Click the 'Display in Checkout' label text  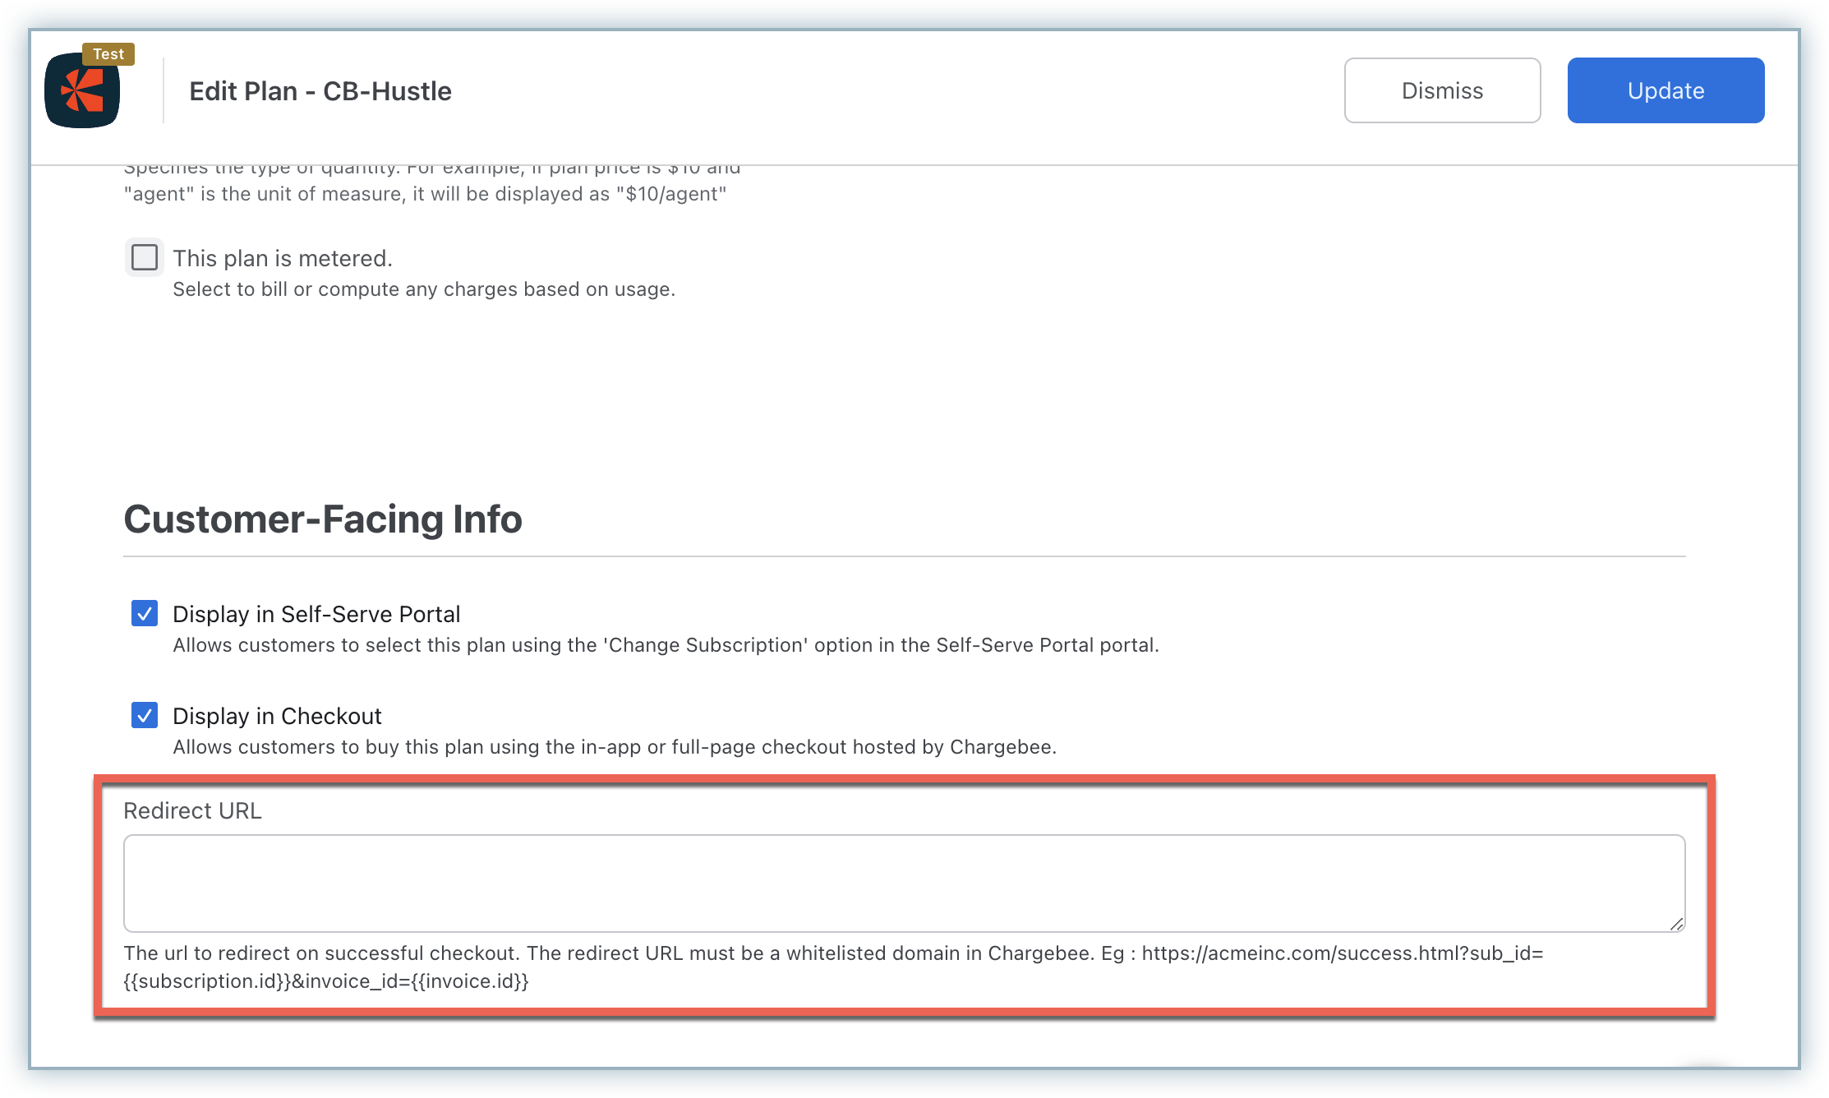277,716
